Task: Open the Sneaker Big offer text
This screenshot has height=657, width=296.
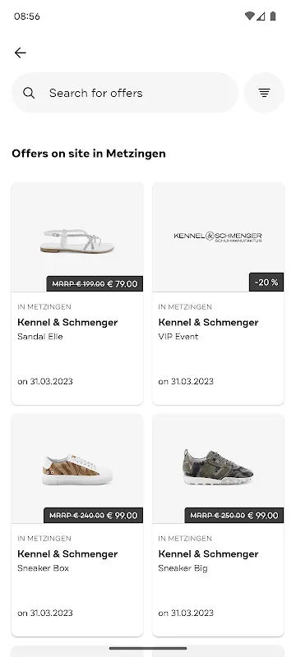Action: [x=183, y=568]
